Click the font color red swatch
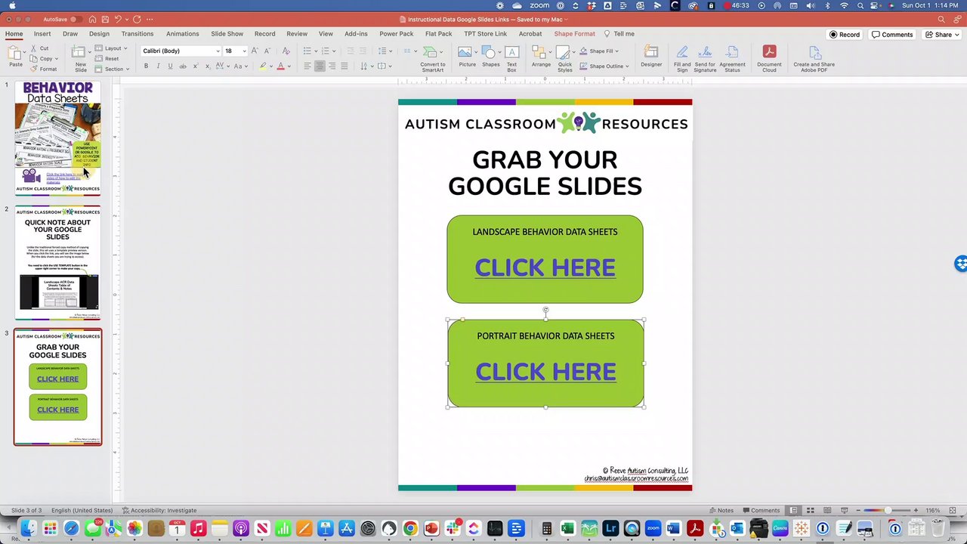This screenshot has width=967, height=544. (280, 66)
